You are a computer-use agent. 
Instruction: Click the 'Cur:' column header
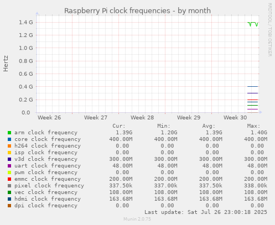119,126
